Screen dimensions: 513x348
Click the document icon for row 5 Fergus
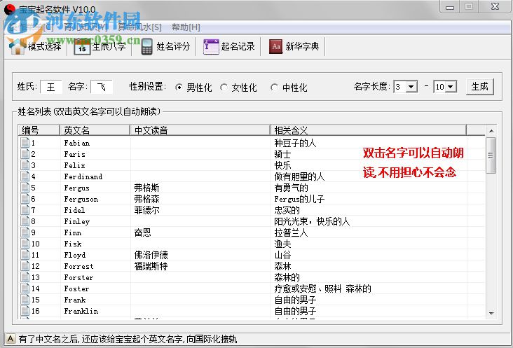point(25,188)
